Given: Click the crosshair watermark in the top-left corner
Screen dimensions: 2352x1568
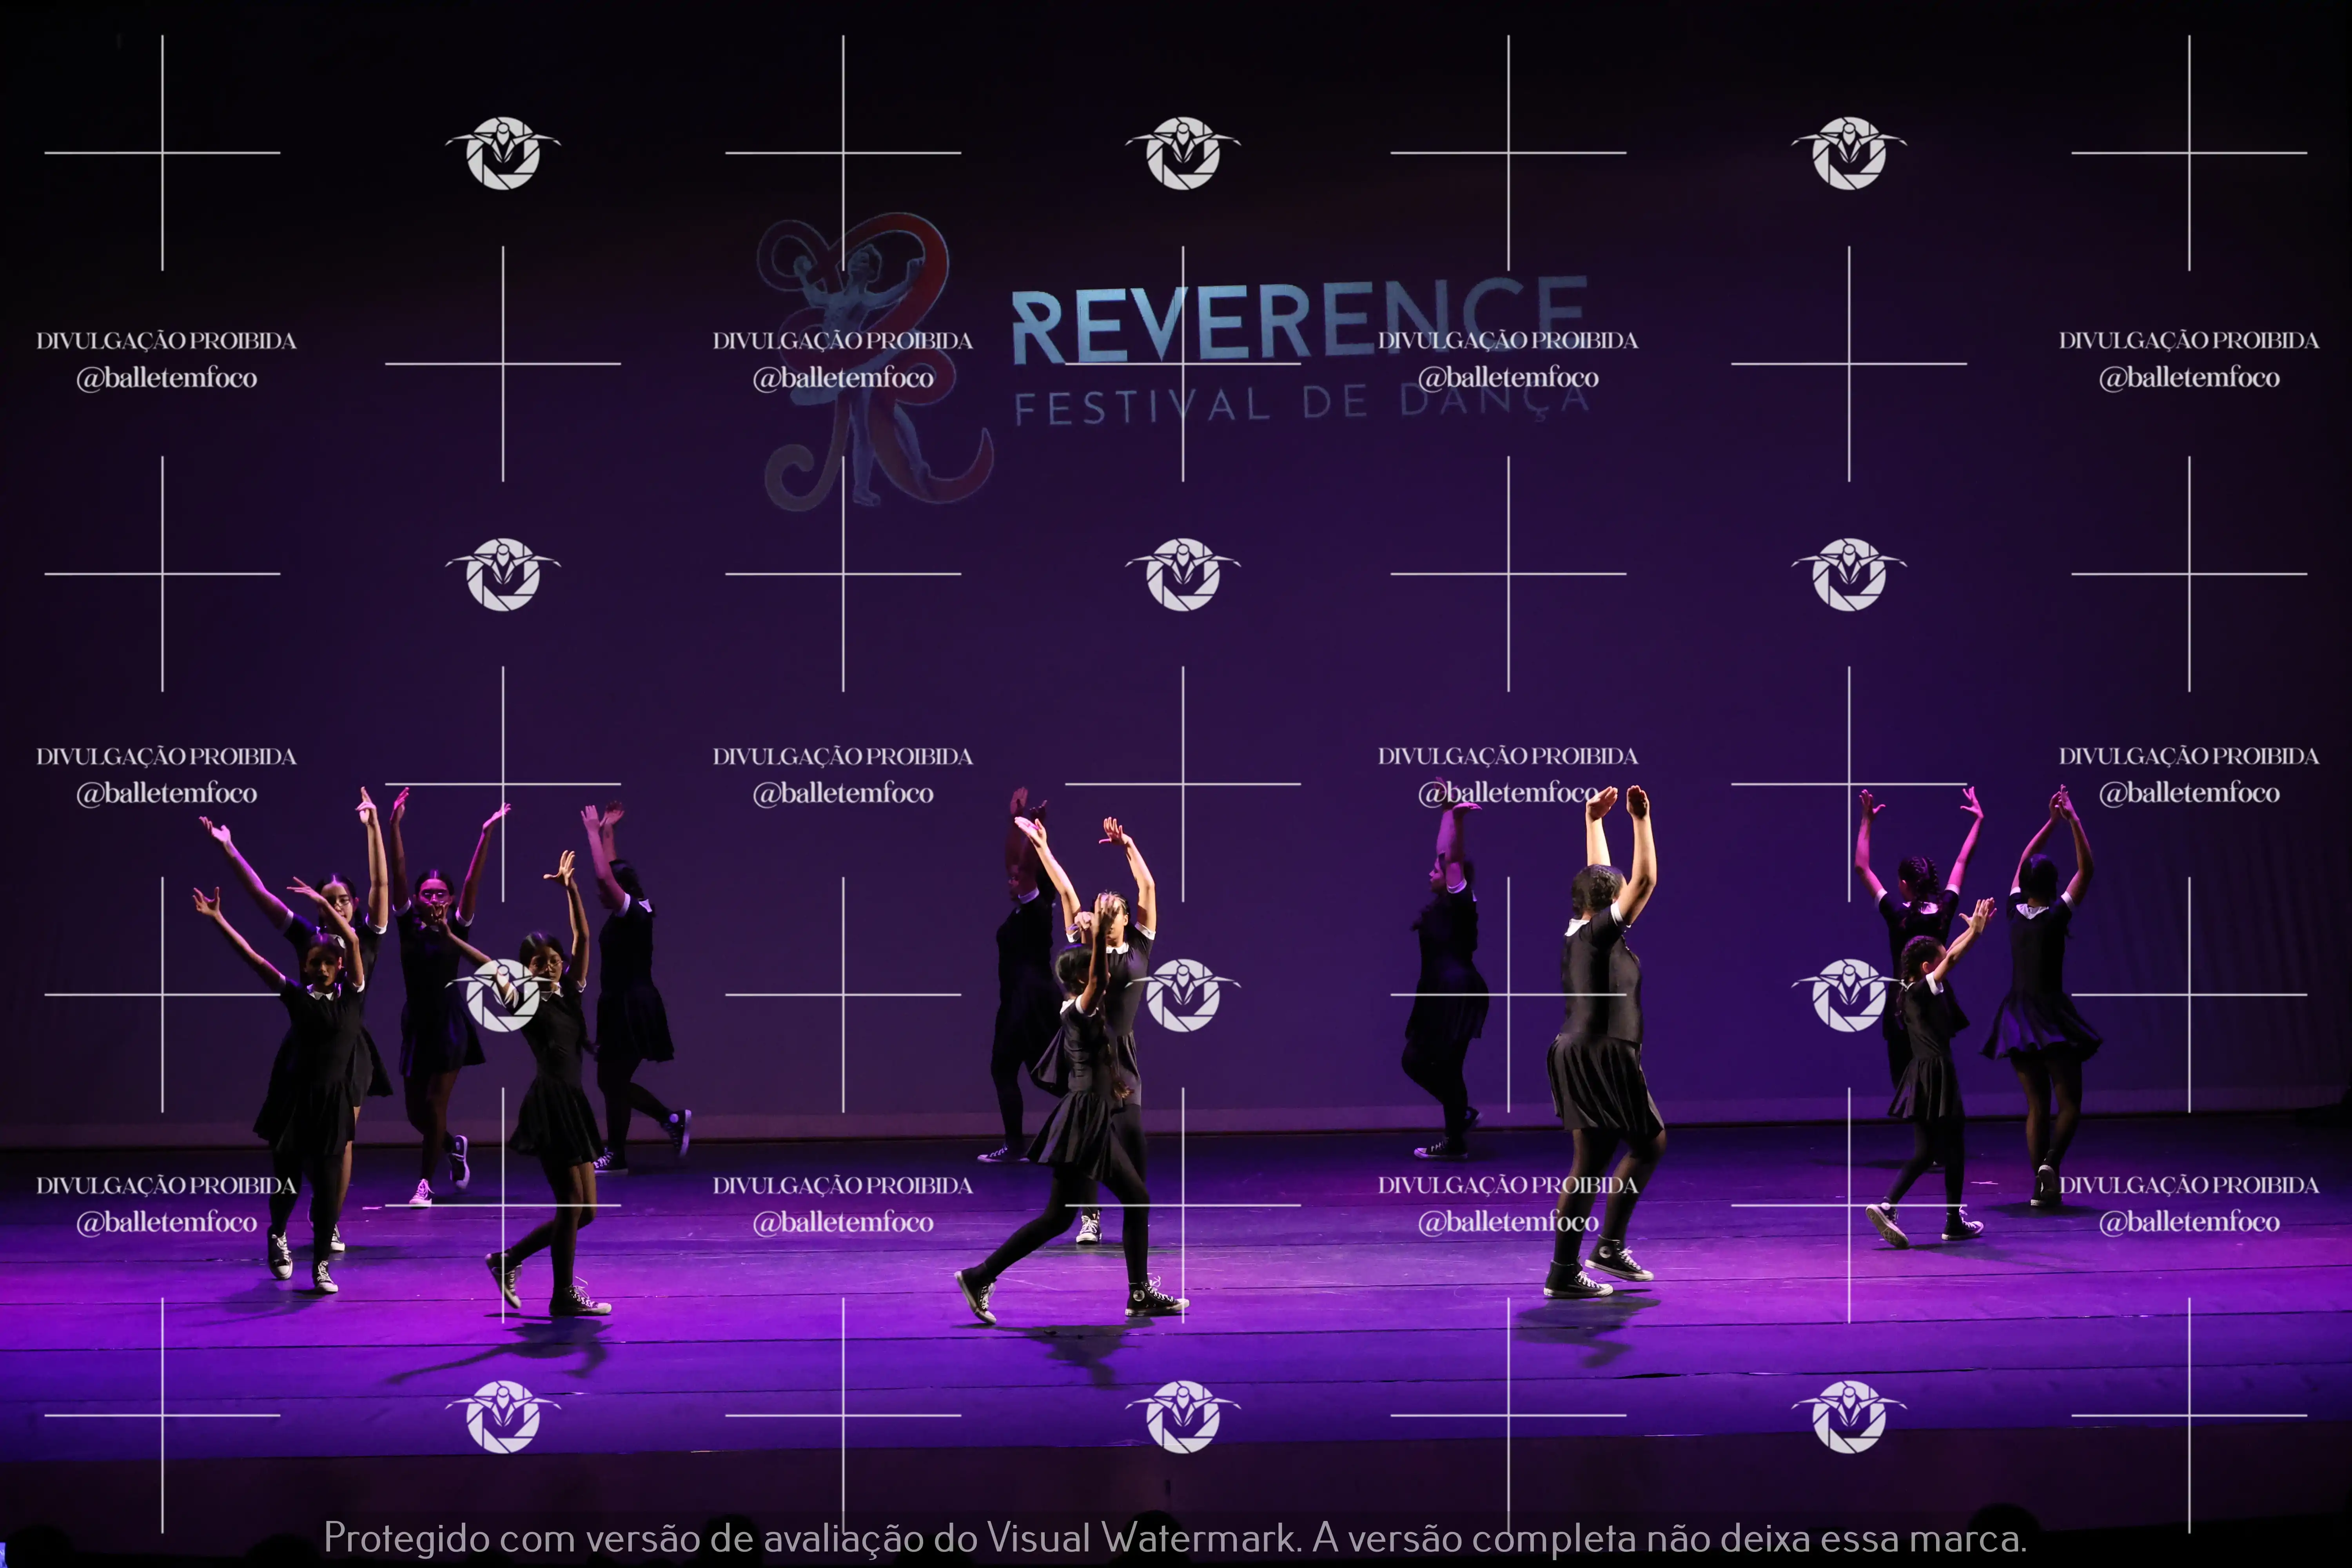Looking at the screenshot, I should 162,153.
